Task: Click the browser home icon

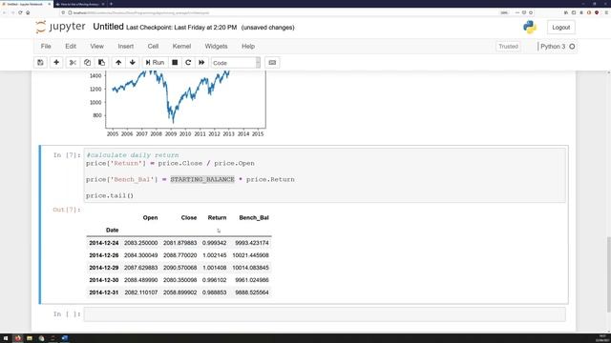Action: (x=28, y=12)
